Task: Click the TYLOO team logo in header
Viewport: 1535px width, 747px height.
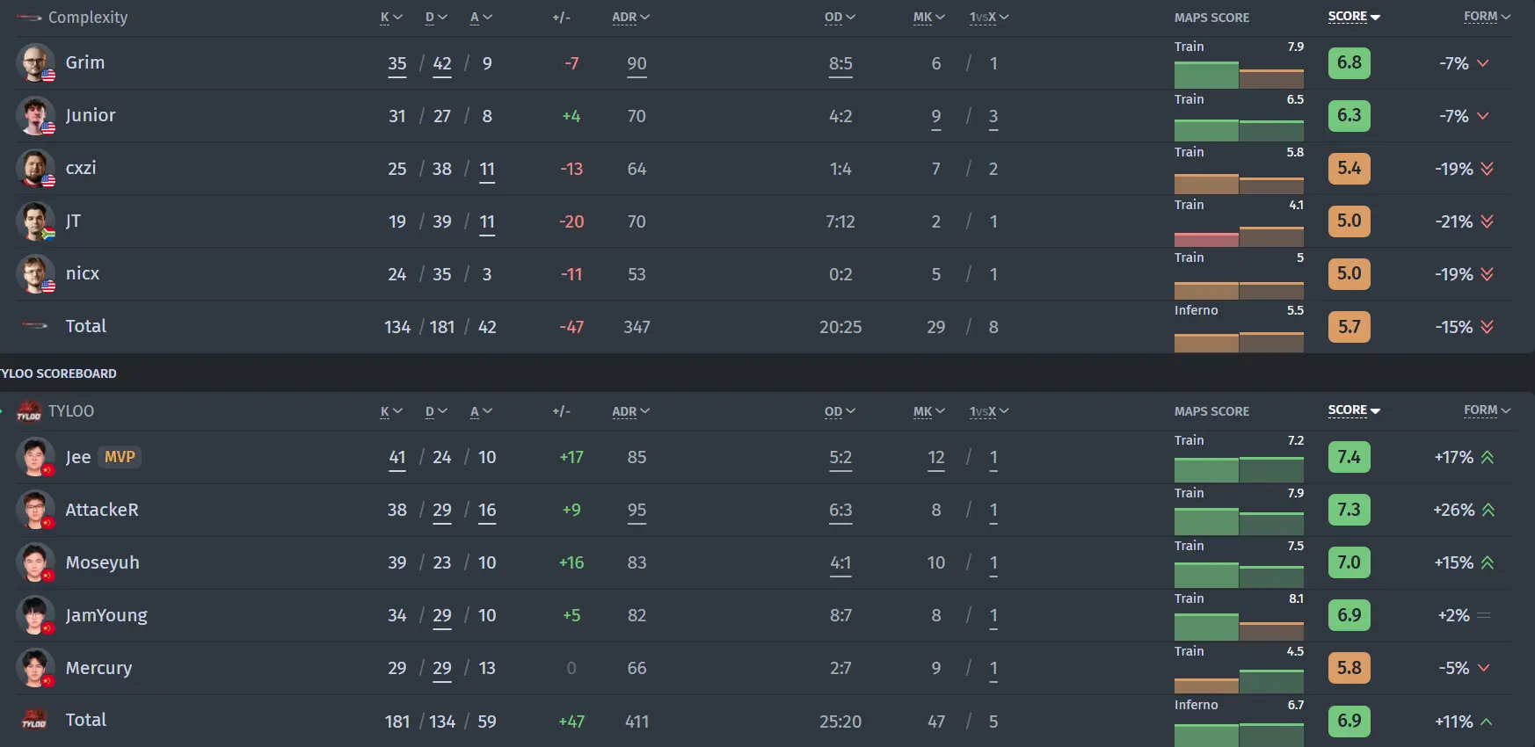Action: coord(29,411)
